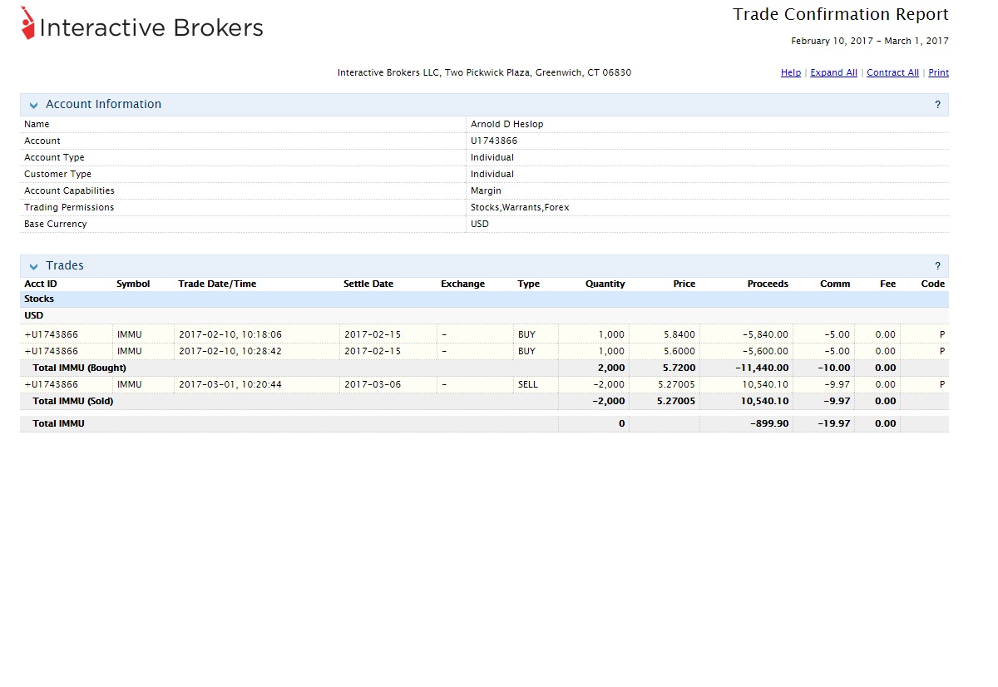Click the Comm column header
The height and width of the screenshot is (687, 998).
click(x=835, y=284)
